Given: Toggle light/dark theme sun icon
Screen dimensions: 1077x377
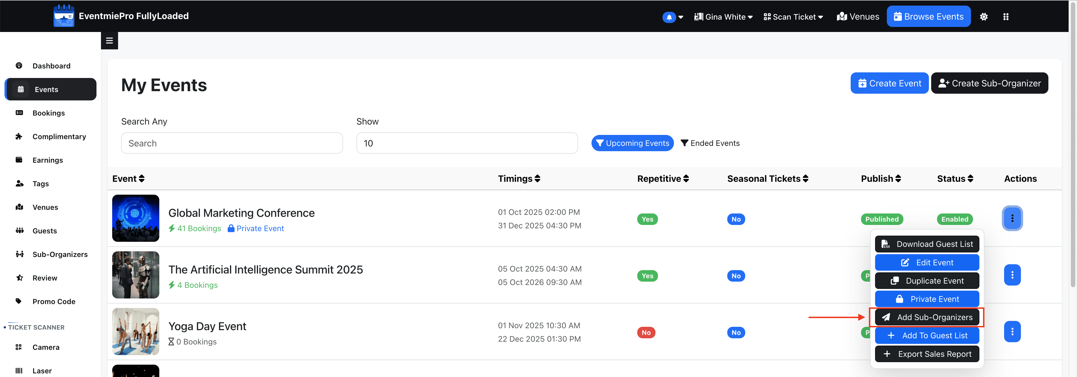Looking at the screenshot, I should tap(984, 17).
